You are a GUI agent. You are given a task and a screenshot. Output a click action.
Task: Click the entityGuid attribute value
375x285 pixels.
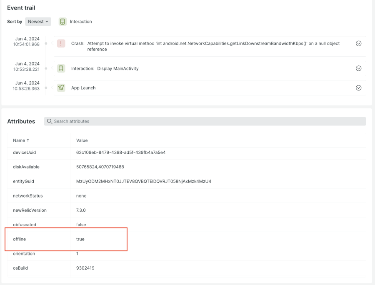[x=143, y=181]
